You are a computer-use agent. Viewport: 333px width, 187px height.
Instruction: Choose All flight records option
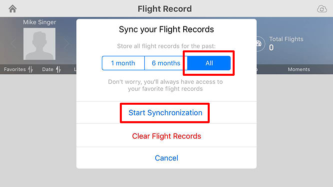[x=209, y=63]
